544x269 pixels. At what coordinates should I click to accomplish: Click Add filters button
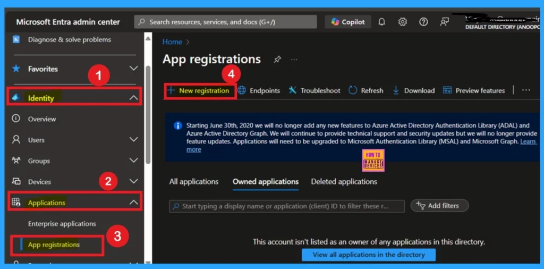pyautogui.click(x=439, y=206)
